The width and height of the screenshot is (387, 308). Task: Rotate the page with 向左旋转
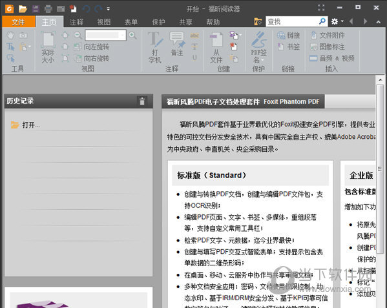(92, 47)
